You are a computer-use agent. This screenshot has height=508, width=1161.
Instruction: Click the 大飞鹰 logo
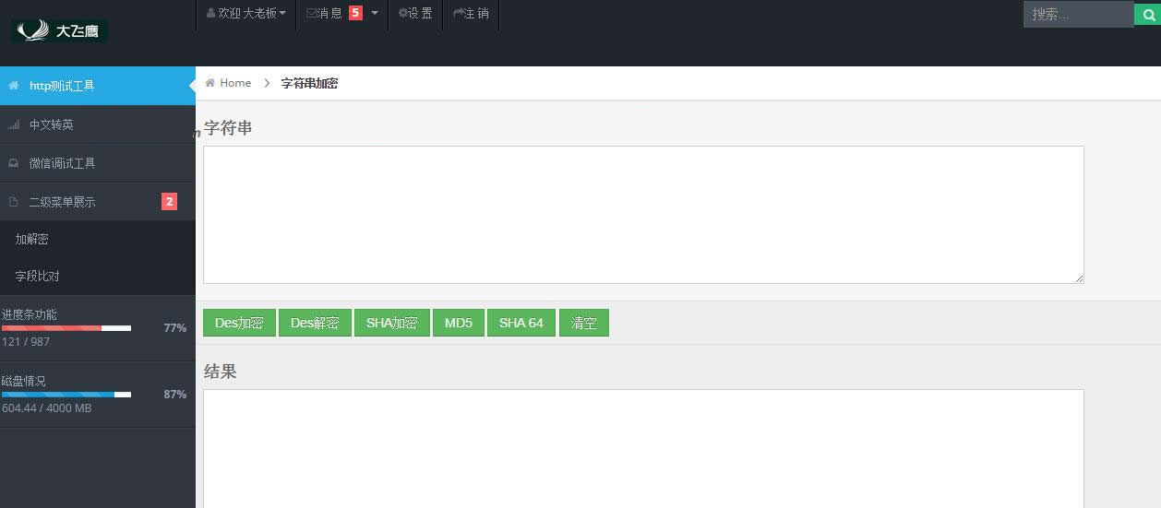coord(59,31)
